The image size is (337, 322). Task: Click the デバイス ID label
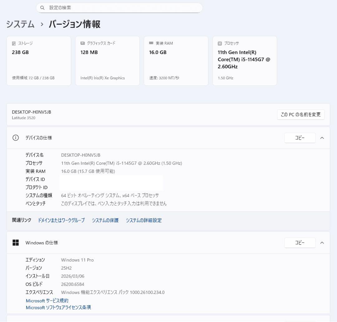pyautogui.click(x=35, y=179)
